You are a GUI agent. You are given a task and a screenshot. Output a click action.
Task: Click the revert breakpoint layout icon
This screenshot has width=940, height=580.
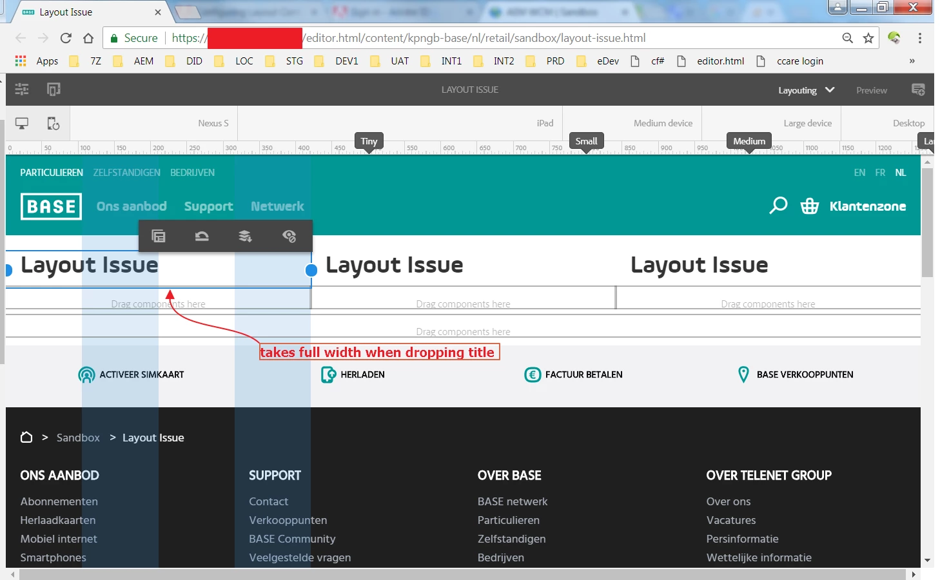(x=202, y=236)
